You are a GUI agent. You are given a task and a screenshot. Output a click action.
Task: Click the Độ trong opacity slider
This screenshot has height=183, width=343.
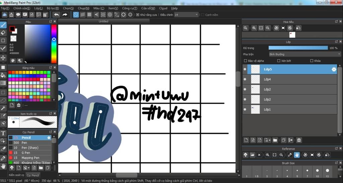298,48
